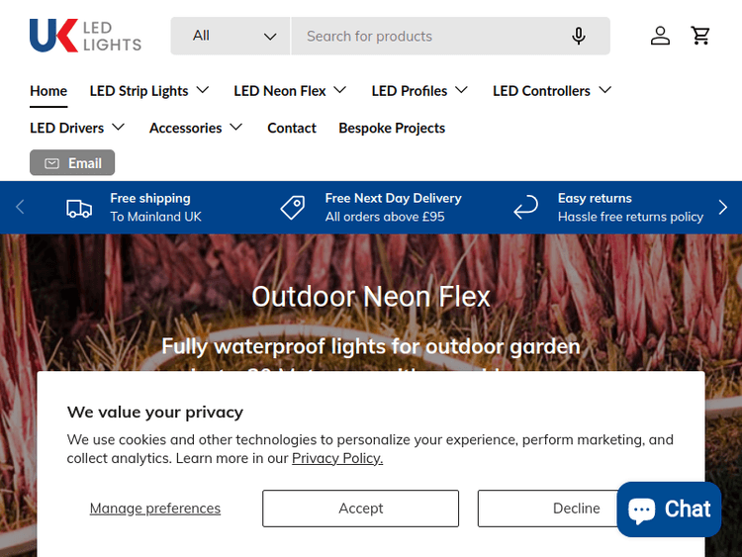Open the shopping cart icon
Viewport: 742px width, 557px height.
701,37
